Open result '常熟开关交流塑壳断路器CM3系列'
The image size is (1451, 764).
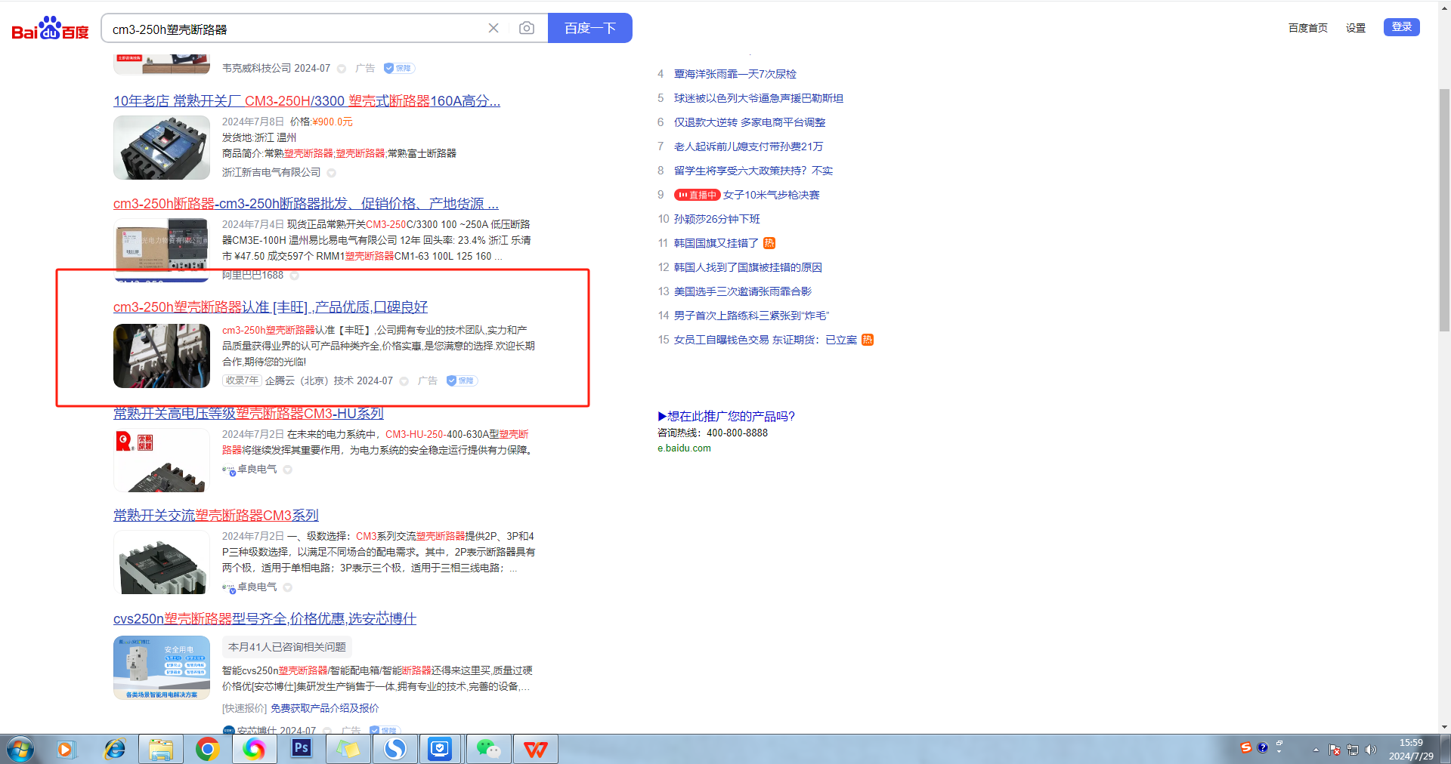coord(216,516)
